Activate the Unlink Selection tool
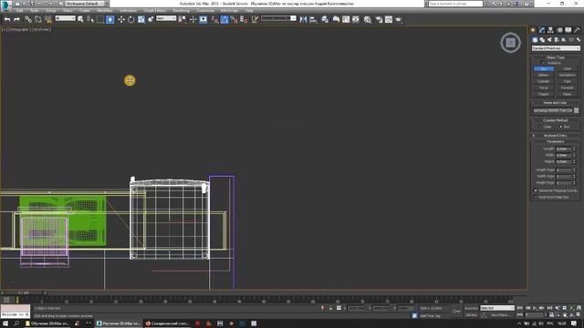The height and width of the screenshot is (328, 584). click(38, 19)
